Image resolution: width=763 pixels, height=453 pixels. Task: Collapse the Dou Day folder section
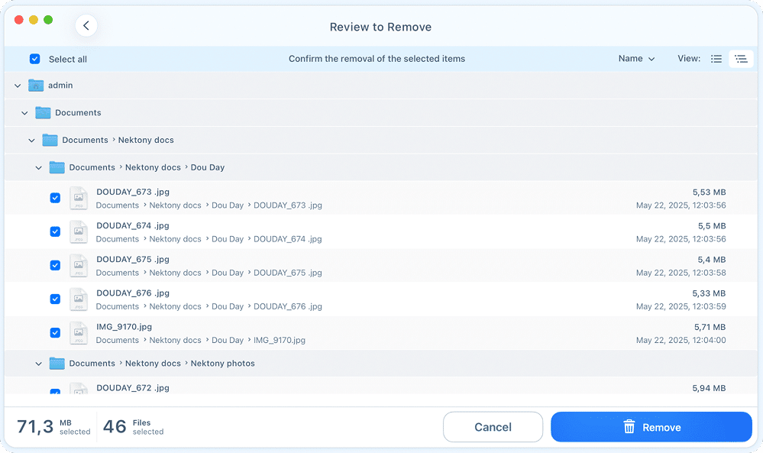(x=38, y=167)
